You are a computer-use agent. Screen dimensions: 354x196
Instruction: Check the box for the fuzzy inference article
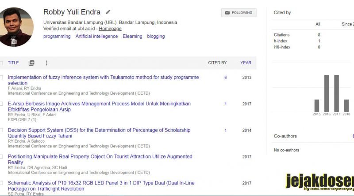1,78
